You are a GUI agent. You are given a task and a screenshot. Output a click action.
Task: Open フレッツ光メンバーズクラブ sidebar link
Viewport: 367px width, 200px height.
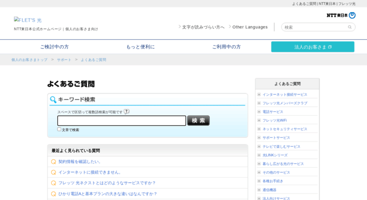285,103
